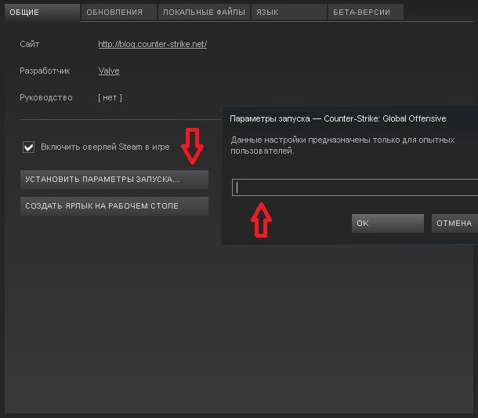
Task: Click the Сайт label
Action: 30,44
